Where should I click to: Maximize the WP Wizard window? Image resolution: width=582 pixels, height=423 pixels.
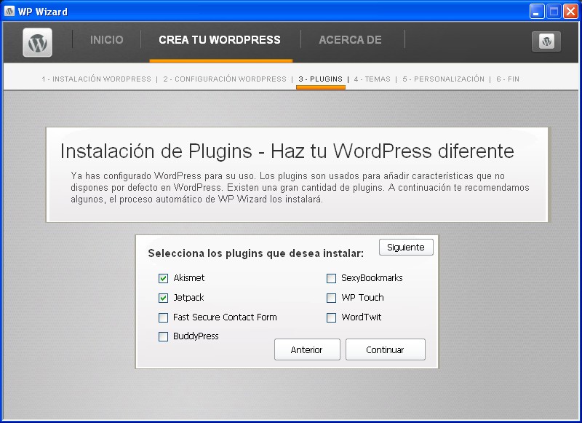point(554,12)
